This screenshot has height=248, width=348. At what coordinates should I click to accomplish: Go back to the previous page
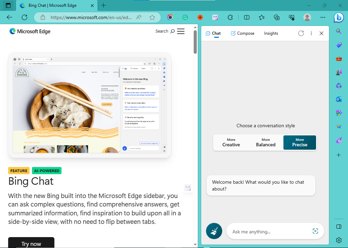10,17
